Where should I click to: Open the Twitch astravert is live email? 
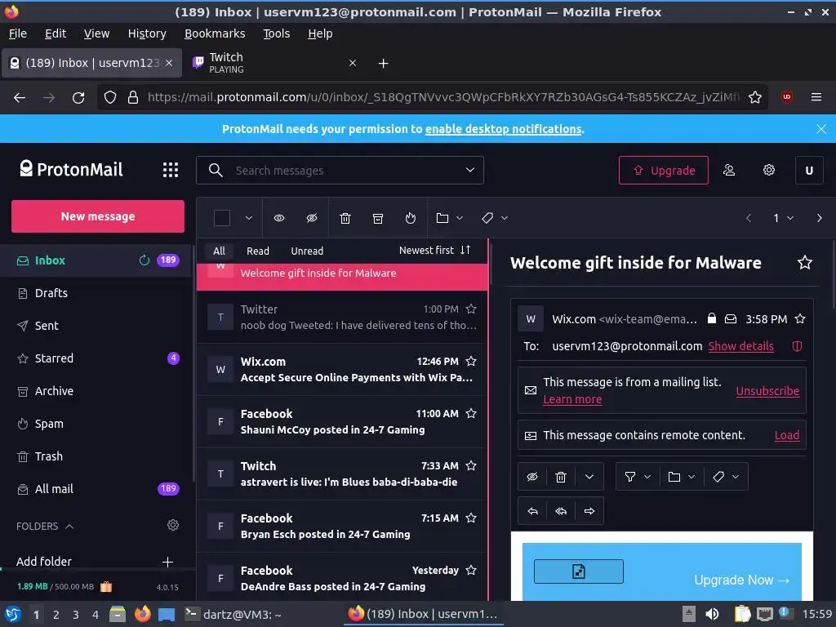pyautogui.click(x=342, y=474)
